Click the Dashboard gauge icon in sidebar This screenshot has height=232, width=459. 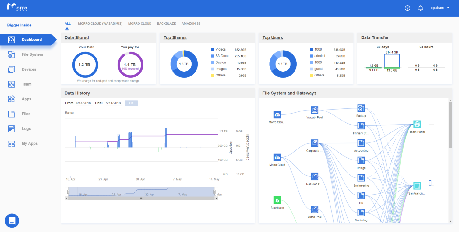11,40
